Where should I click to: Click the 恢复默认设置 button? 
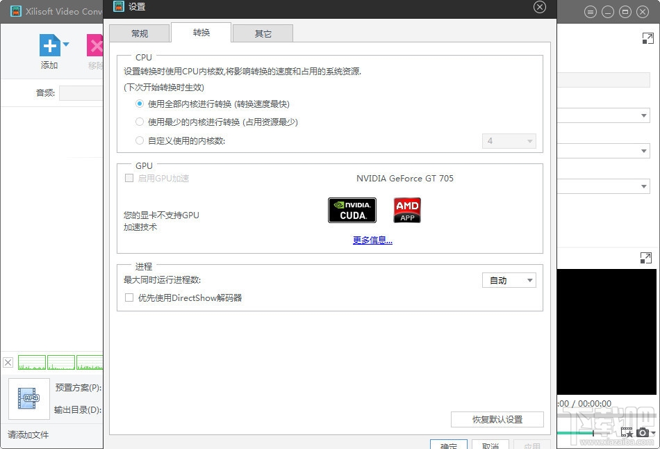(x=497, y=419)
